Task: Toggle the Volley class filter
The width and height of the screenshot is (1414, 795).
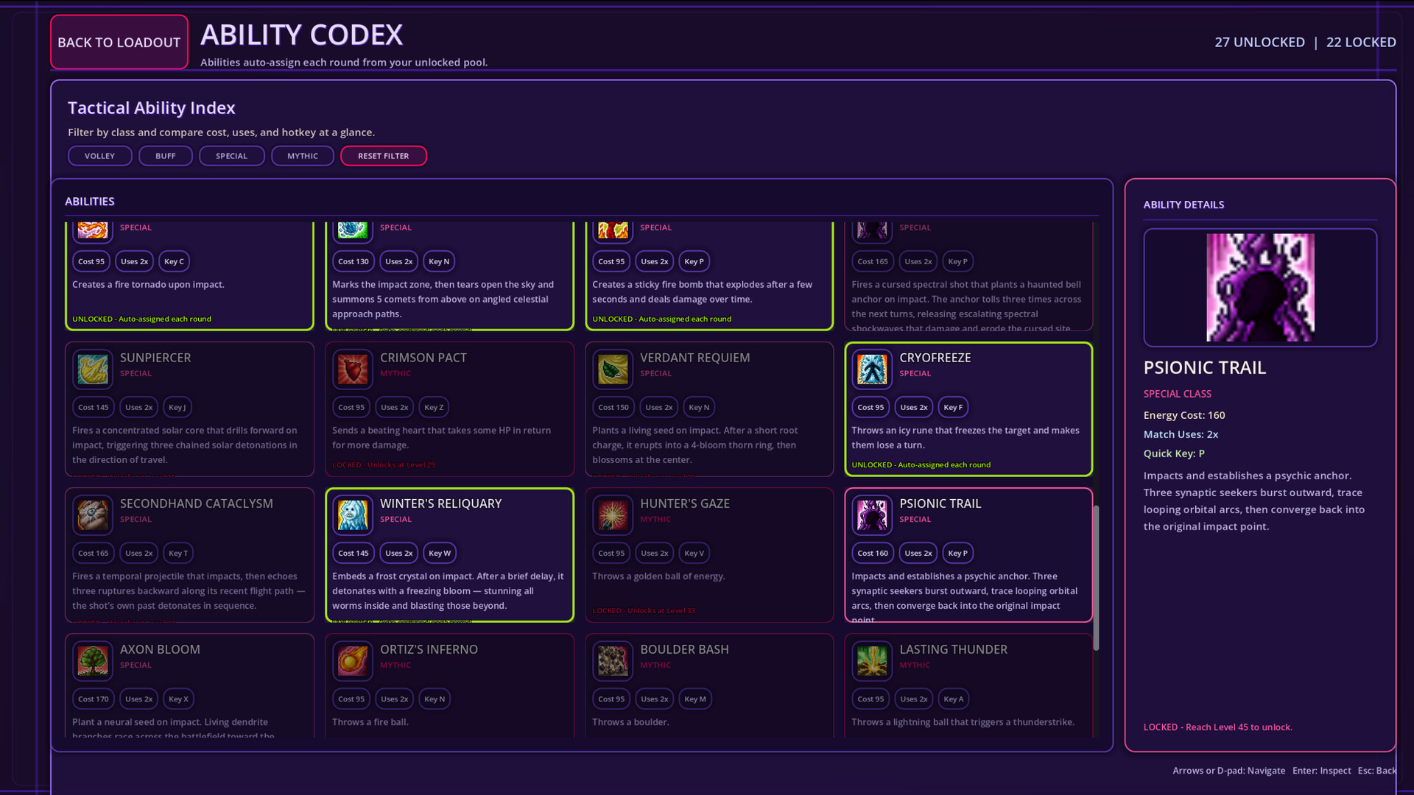Action: tap(99, 156)
